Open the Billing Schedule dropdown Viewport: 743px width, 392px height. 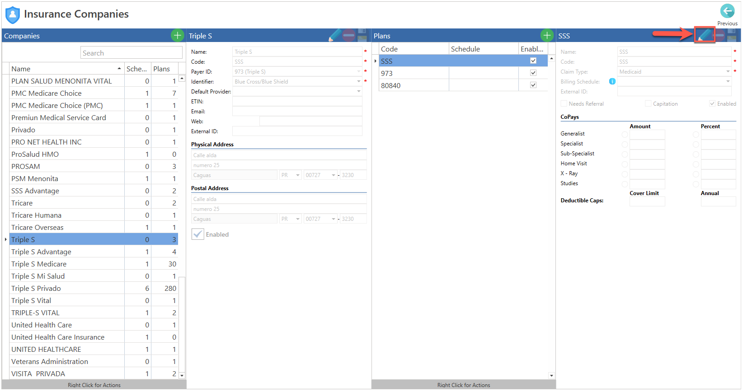click(728, 81)
